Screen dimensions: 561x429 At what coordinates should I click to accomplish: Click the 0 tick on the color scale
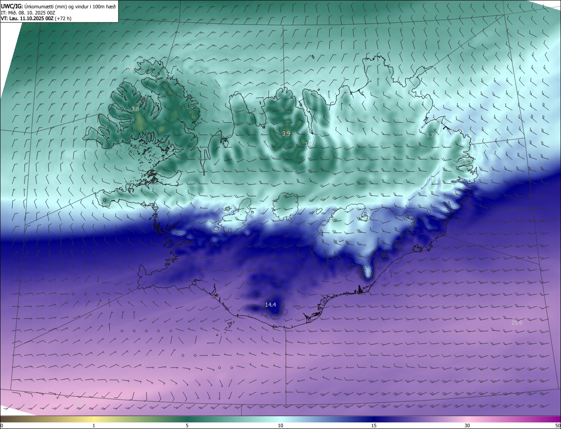[x=2, y=425]
